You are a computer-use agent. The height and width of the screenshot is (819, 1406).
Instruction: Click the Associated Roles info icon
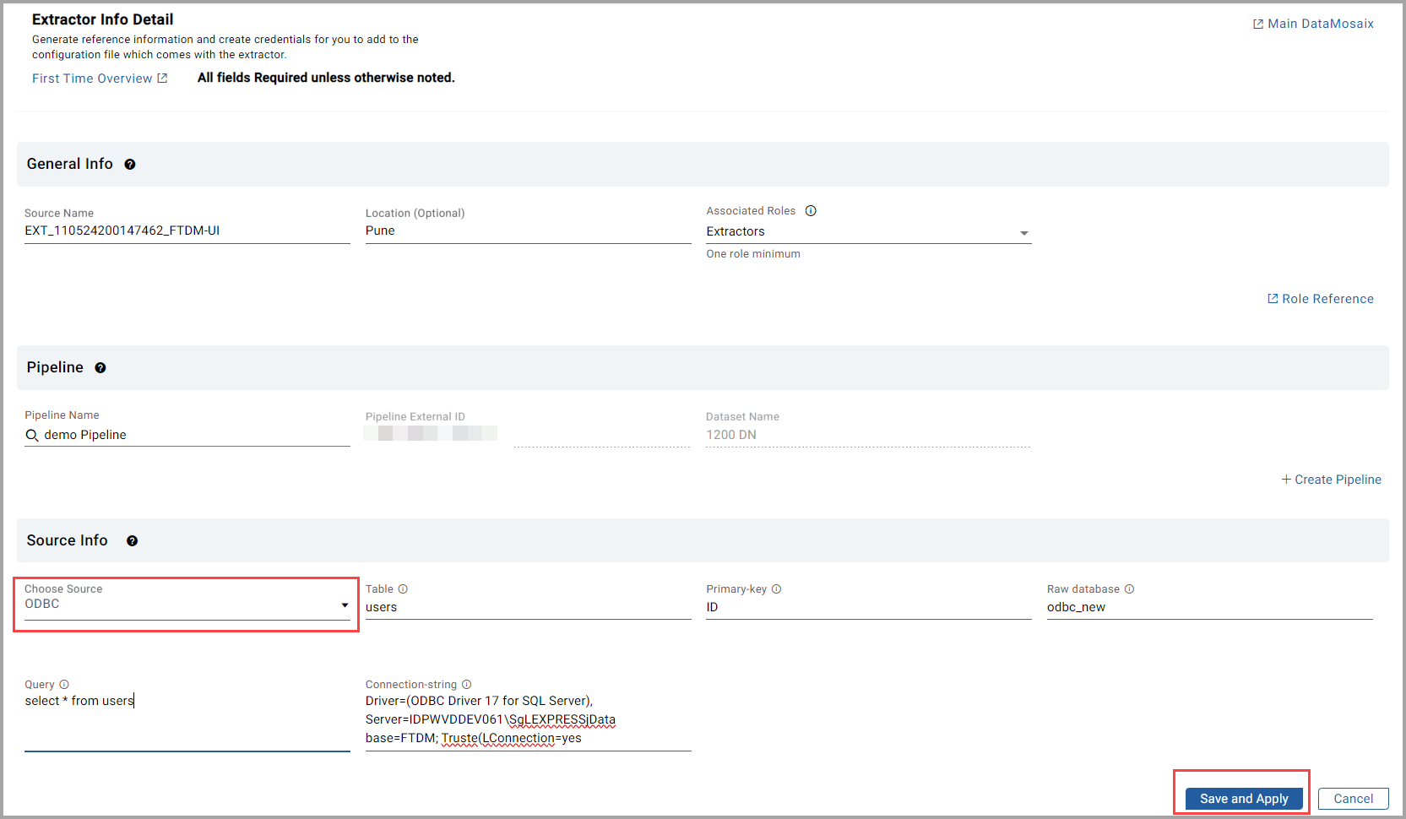811,211
